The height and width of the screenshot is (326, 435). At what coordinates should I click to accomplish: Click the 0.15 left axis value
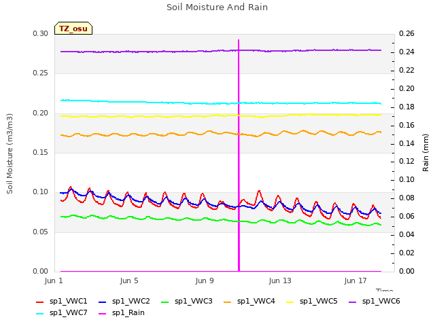coord(41,152)
